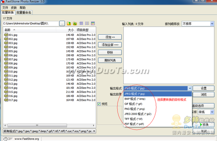The height and width of the screenshot is (141, 217).
Task: Open the 降低 resampling dropdown
Action: (212, 112)
